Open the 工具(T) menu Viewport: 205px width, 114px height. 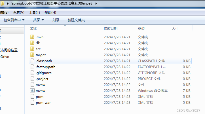[34, 12]
